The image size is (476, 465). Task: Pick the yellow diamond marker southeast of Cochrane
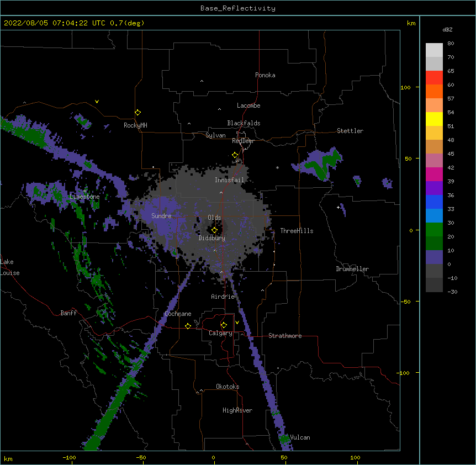click(188, 326)
